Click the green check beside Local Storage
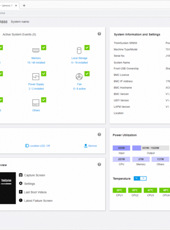Viewport: 170px width, 230px height. point(87,47)
